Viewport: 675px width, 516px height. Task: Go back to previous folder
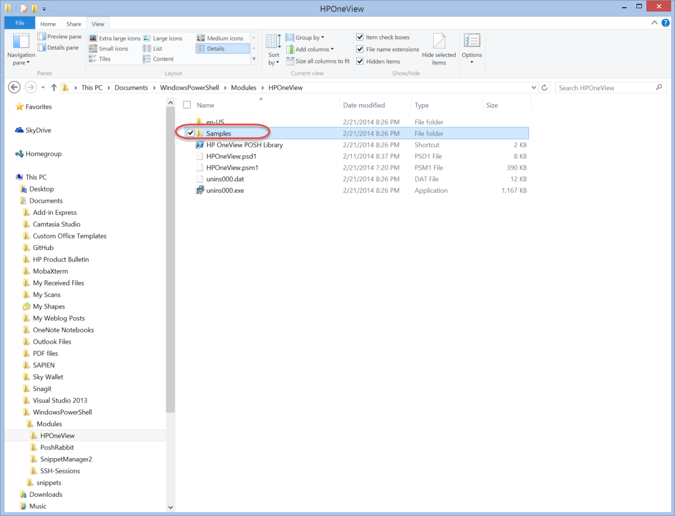pos(15,88)
